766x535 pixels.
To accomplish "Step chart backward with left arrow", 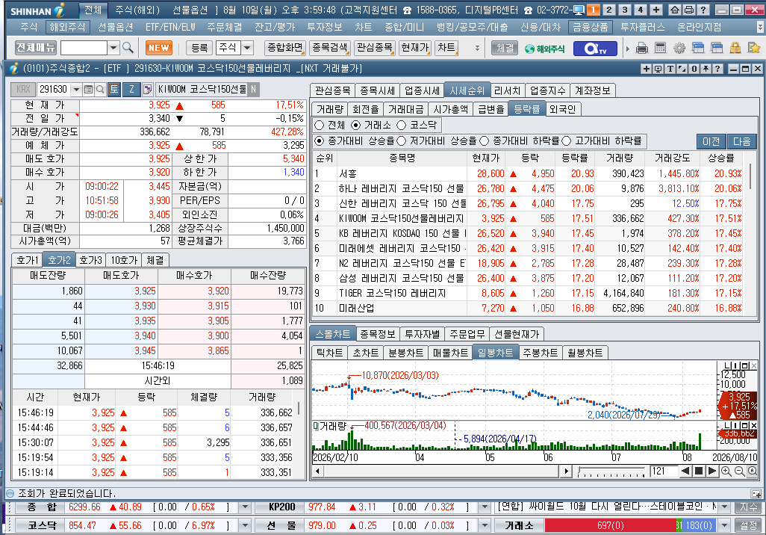I will click(x=685, y=471).
